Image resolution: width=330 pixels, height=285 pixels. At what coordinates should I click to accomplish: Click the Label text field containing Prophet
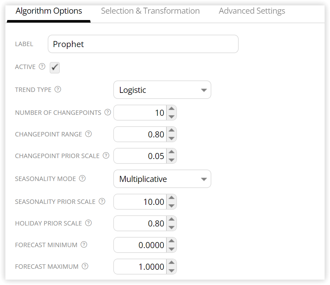143,44
